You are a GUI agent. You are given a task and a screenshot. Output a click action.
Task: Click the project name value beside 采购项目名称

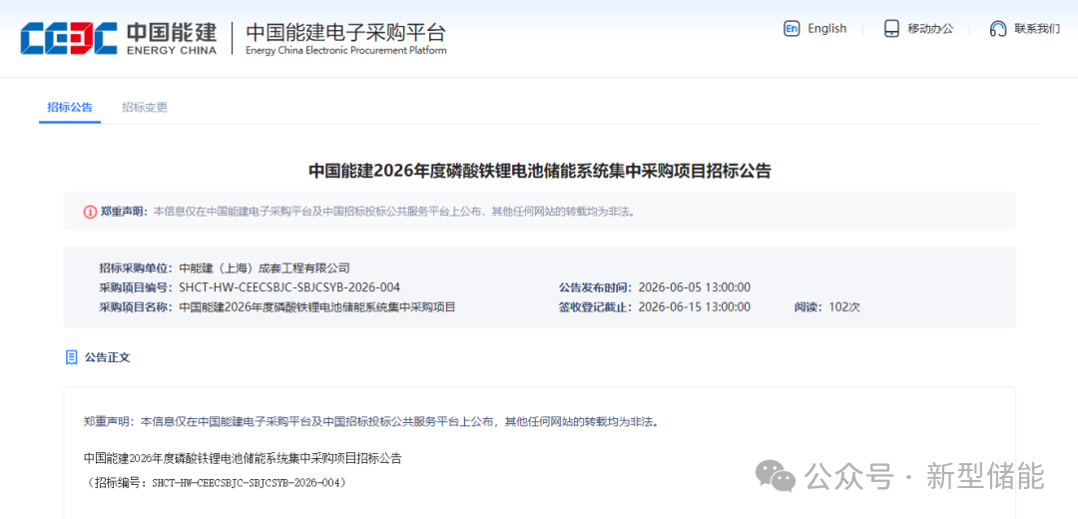tap(317, 307)
